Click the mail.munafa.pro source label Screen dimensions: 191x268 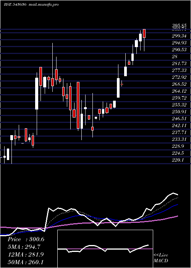tap(43, 5)
